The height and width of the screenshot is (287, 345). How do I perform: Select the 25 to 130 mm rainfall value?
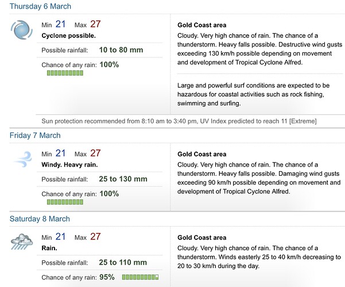[123, 179]
